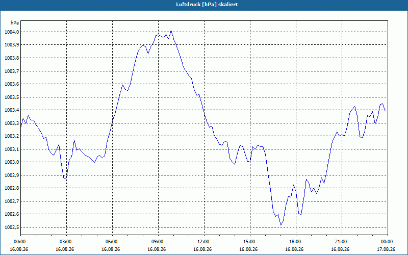Click the 12:00 time axis label

pos(204,242)
